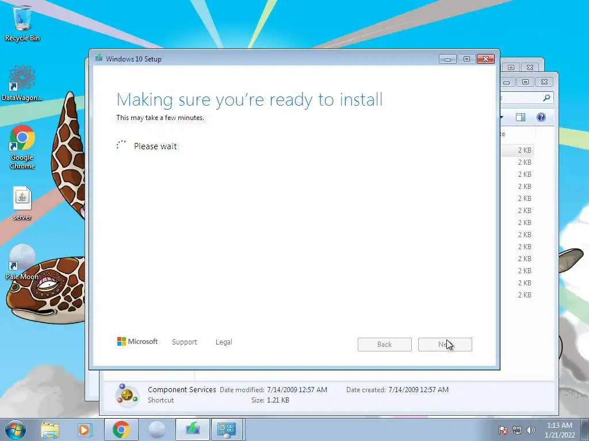The height and width of the screenshot is (441, 589).
Task: Switch to Chrome in the taskbar
Action: point(121,430)
